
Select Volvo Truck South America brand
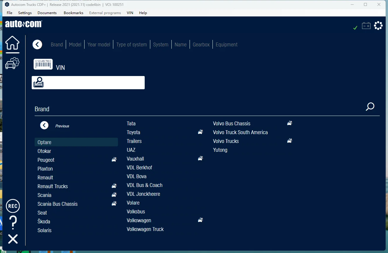tap(240, 132)
